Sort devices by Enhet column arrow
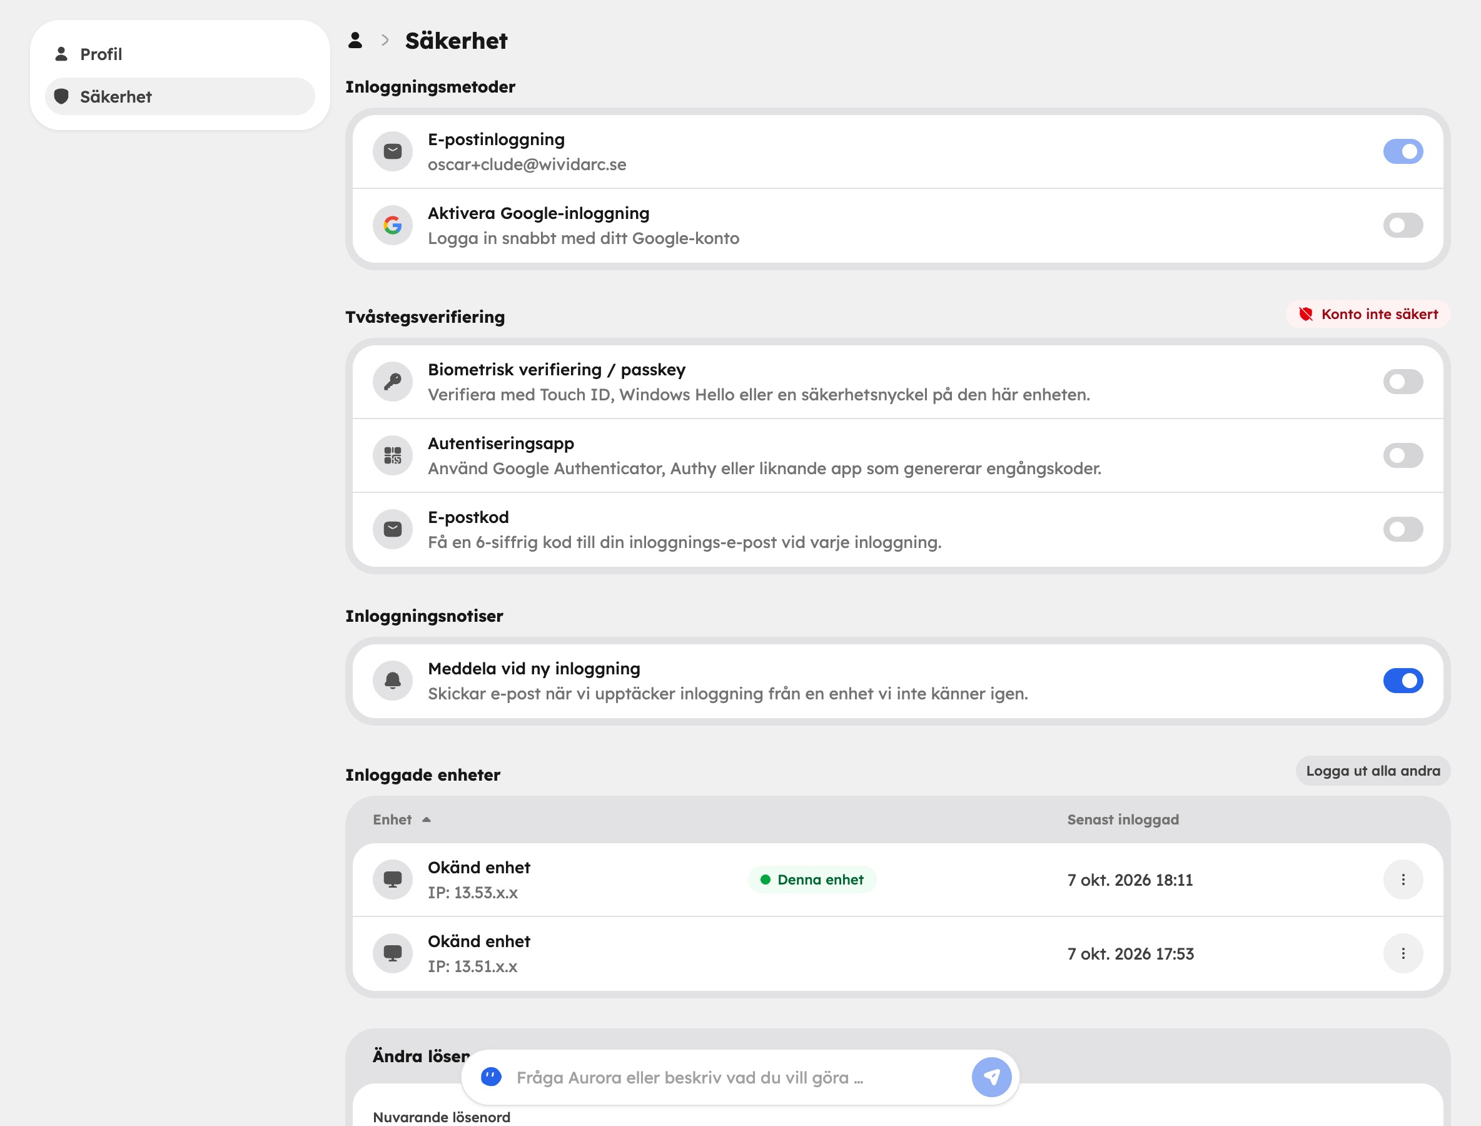1481x1126 pixels. click(x=426, y=819)
